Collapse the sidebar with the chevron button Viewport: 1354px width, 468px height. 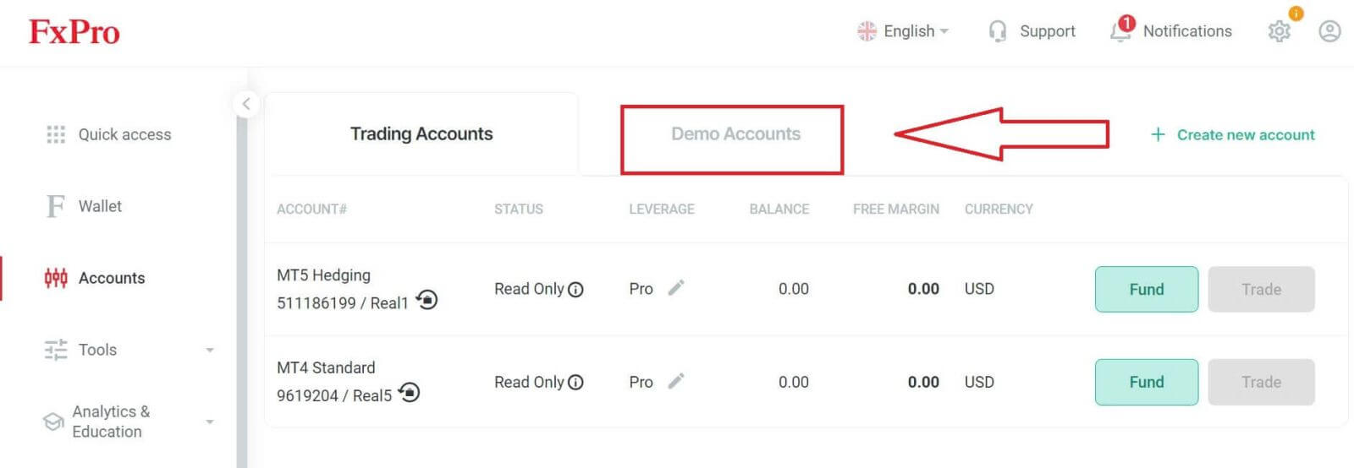(x=245, y=104)
